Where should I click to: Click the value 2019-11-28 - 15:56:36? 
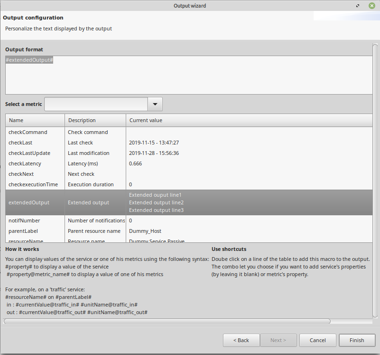click(x=154, y=153)
